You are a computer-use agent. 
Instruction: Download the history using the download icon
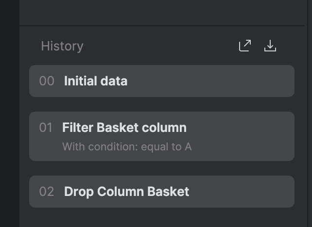tap(270, 46)
